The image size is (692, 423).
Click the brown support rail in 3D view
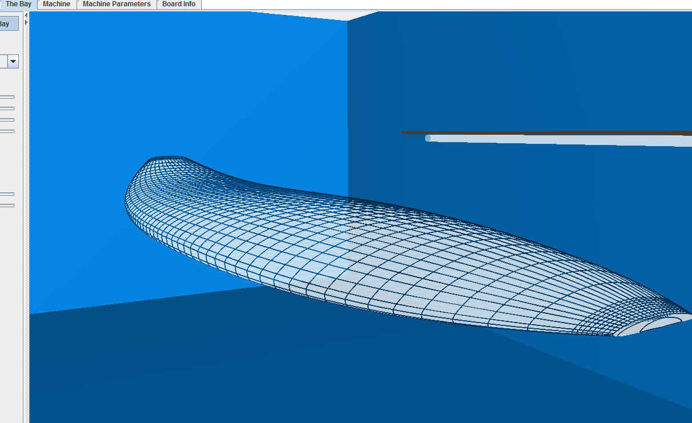click(x=546, y=133)
